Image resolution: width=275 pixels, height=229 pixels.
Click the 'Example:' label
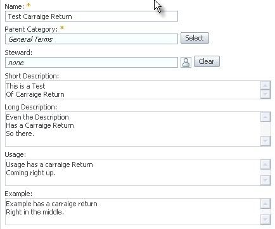tap(18, 194)
